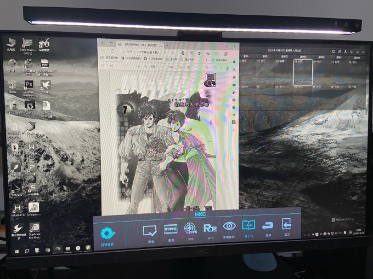373x279 pixels.
Task: Zoom out the PDF with minus button
Action: tap(139, 67)
